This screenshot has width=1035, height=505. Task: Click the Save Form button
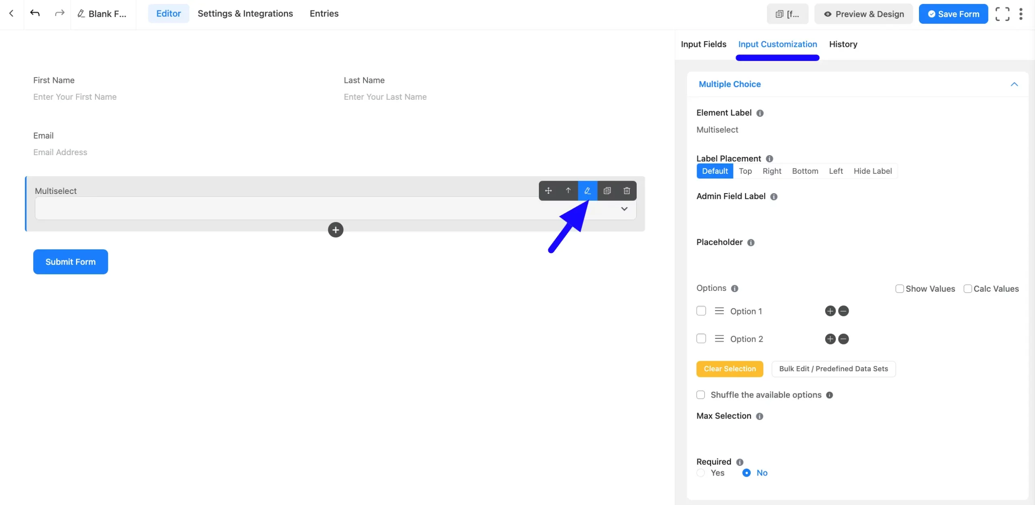click(953, 14)
